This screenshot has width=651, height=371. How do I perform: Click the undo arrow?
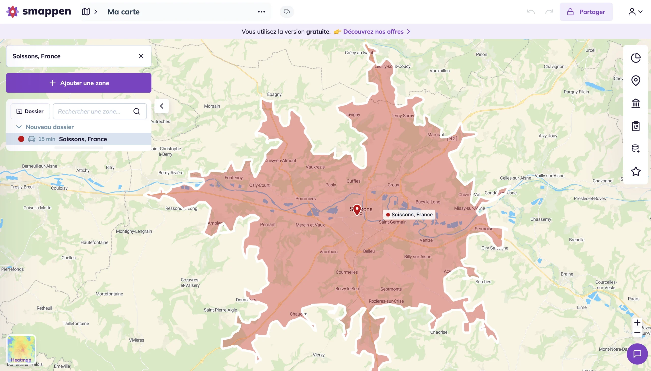[x=530, y=11]
